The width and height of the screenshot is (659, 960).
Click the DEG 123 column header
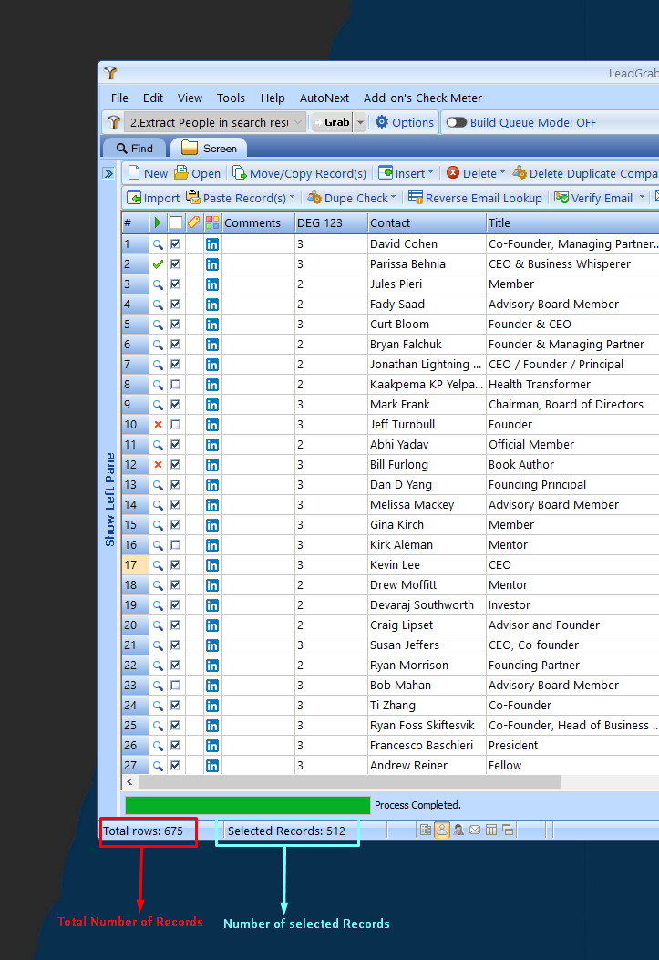coord(331,222)
